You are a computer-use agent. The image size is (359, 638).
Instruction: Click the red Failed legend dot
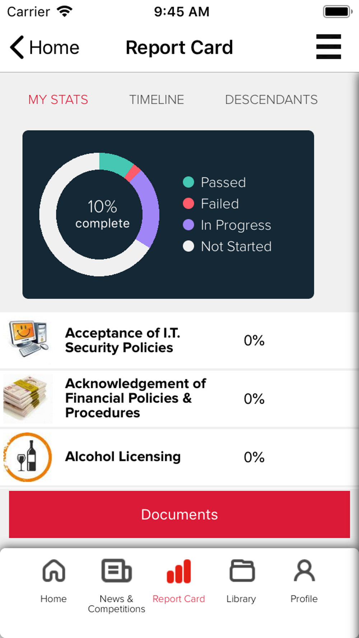188,203
